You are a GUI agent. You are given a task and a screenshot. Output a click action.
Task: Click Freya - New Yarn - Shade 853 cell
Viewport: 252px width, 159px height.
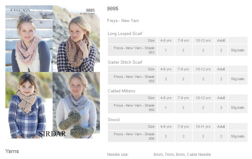click(132, 50)
